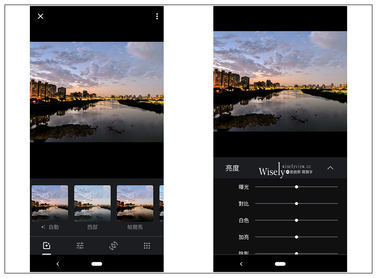Viewport: 377px width, 278px height.
Task: Open the Adjust panel with sliders icon
Action: (x=79, y=246)
